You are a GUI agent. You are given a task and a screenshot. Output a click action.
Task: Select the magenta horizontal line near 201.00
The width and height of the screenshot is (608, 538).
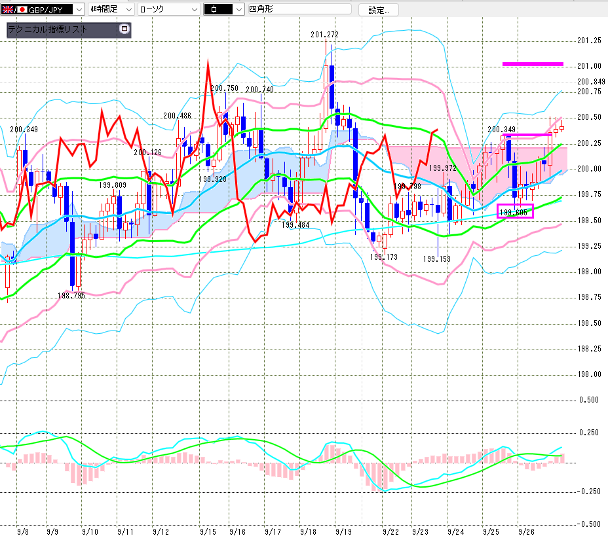(532, 64)
